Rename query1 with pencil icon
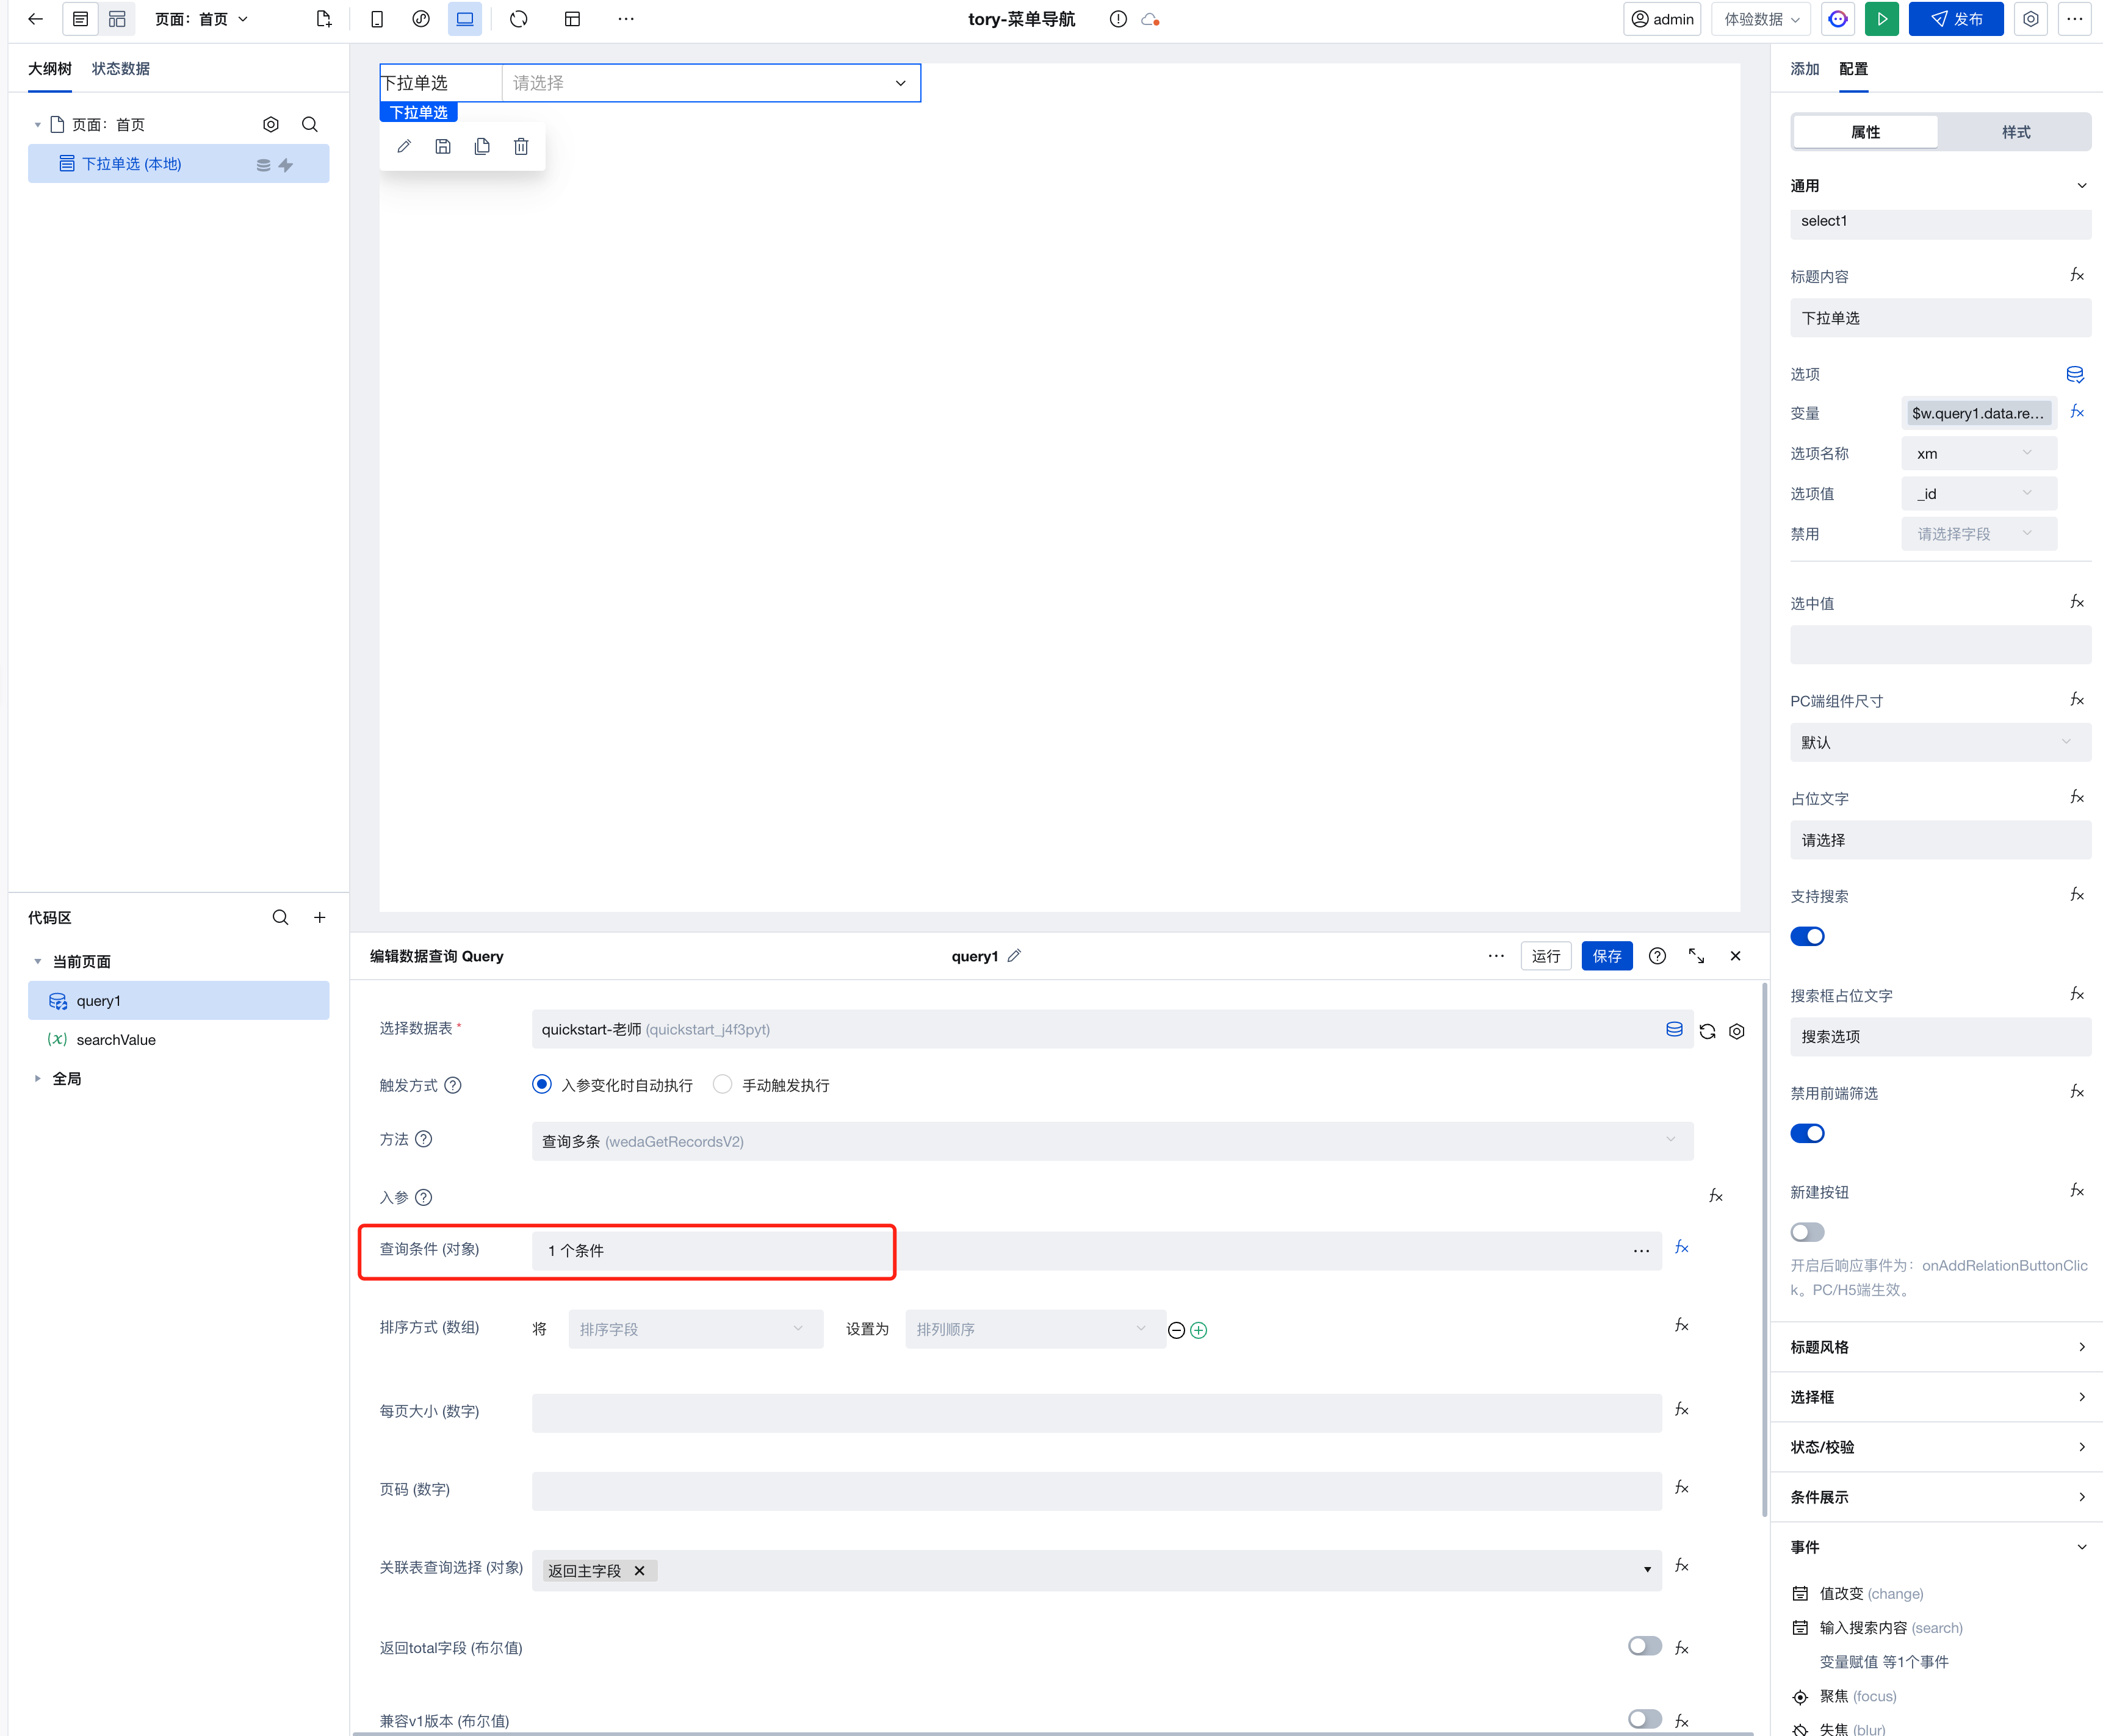The height and width of the screenshot is (1736, 2103). click(x=1014, y=956)
